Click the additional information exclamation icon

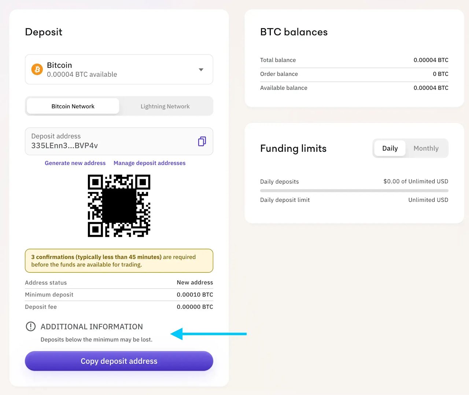(x=31, y=326)
